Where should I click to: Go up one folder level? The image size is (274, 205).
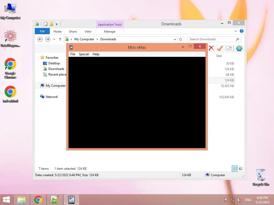(x=60, y=39)
